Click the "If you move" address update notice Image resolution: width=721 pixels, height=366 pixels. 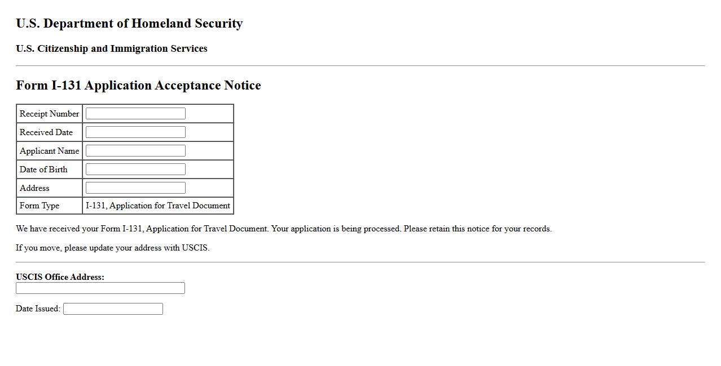(113, 248)
